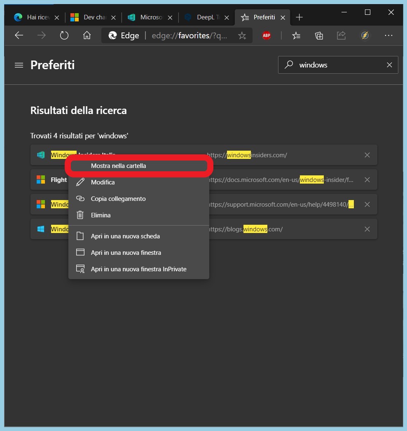Close the DeepL tab
The width and height of the screenshot is (407, 431).
click(x=227, y=18)
